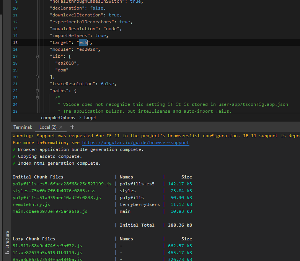This screenshot has width=300, height=261.
Task: Select target in the breadcrumb bar
Action: (x=90, y=118)
